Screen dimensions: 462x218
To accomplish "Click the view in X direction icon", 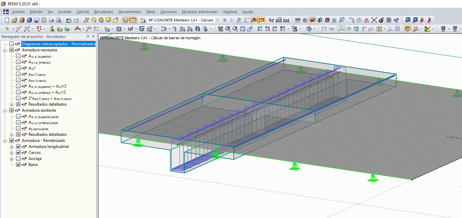I will click(x=260, y=29).
